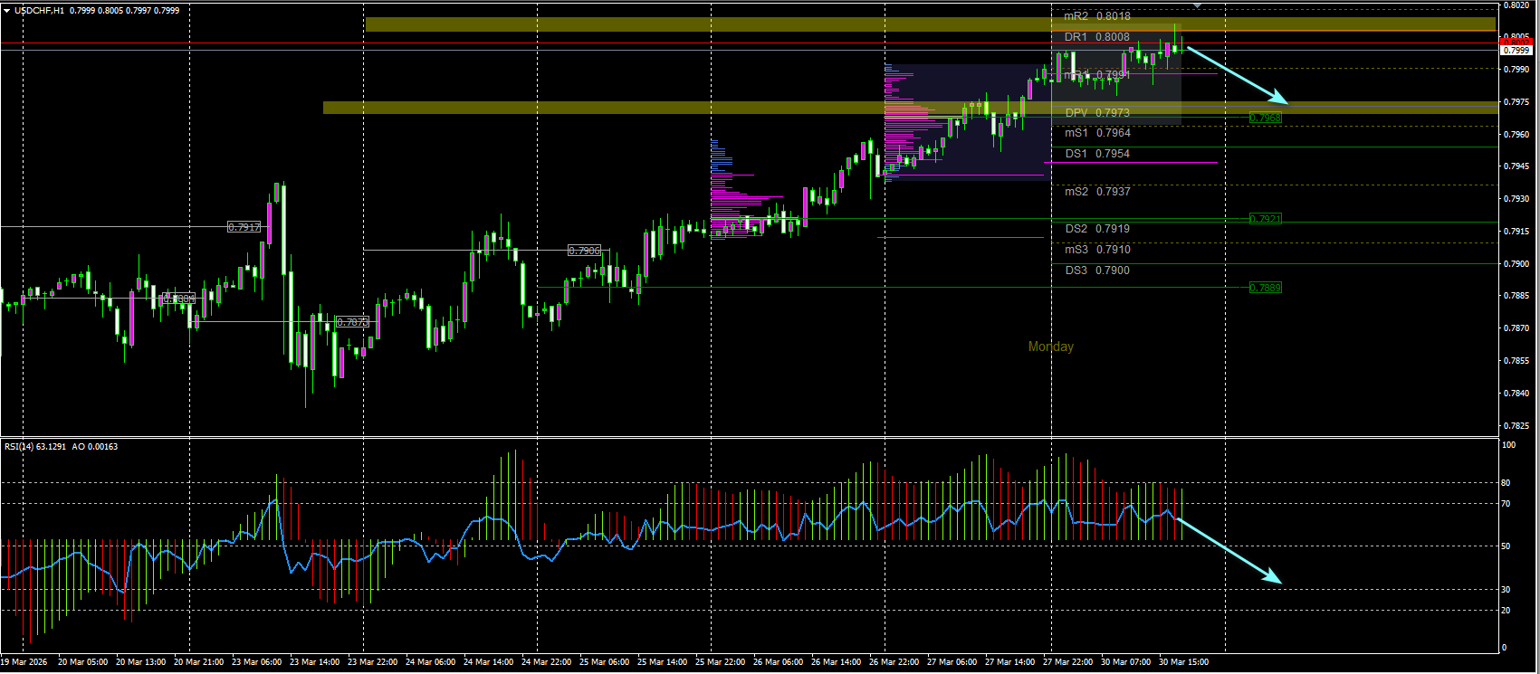Image resolution: width=1540 pixels, height=674 pixels.
Task: Select the DS2 0.7919 support label
Action: point(1097,229)
